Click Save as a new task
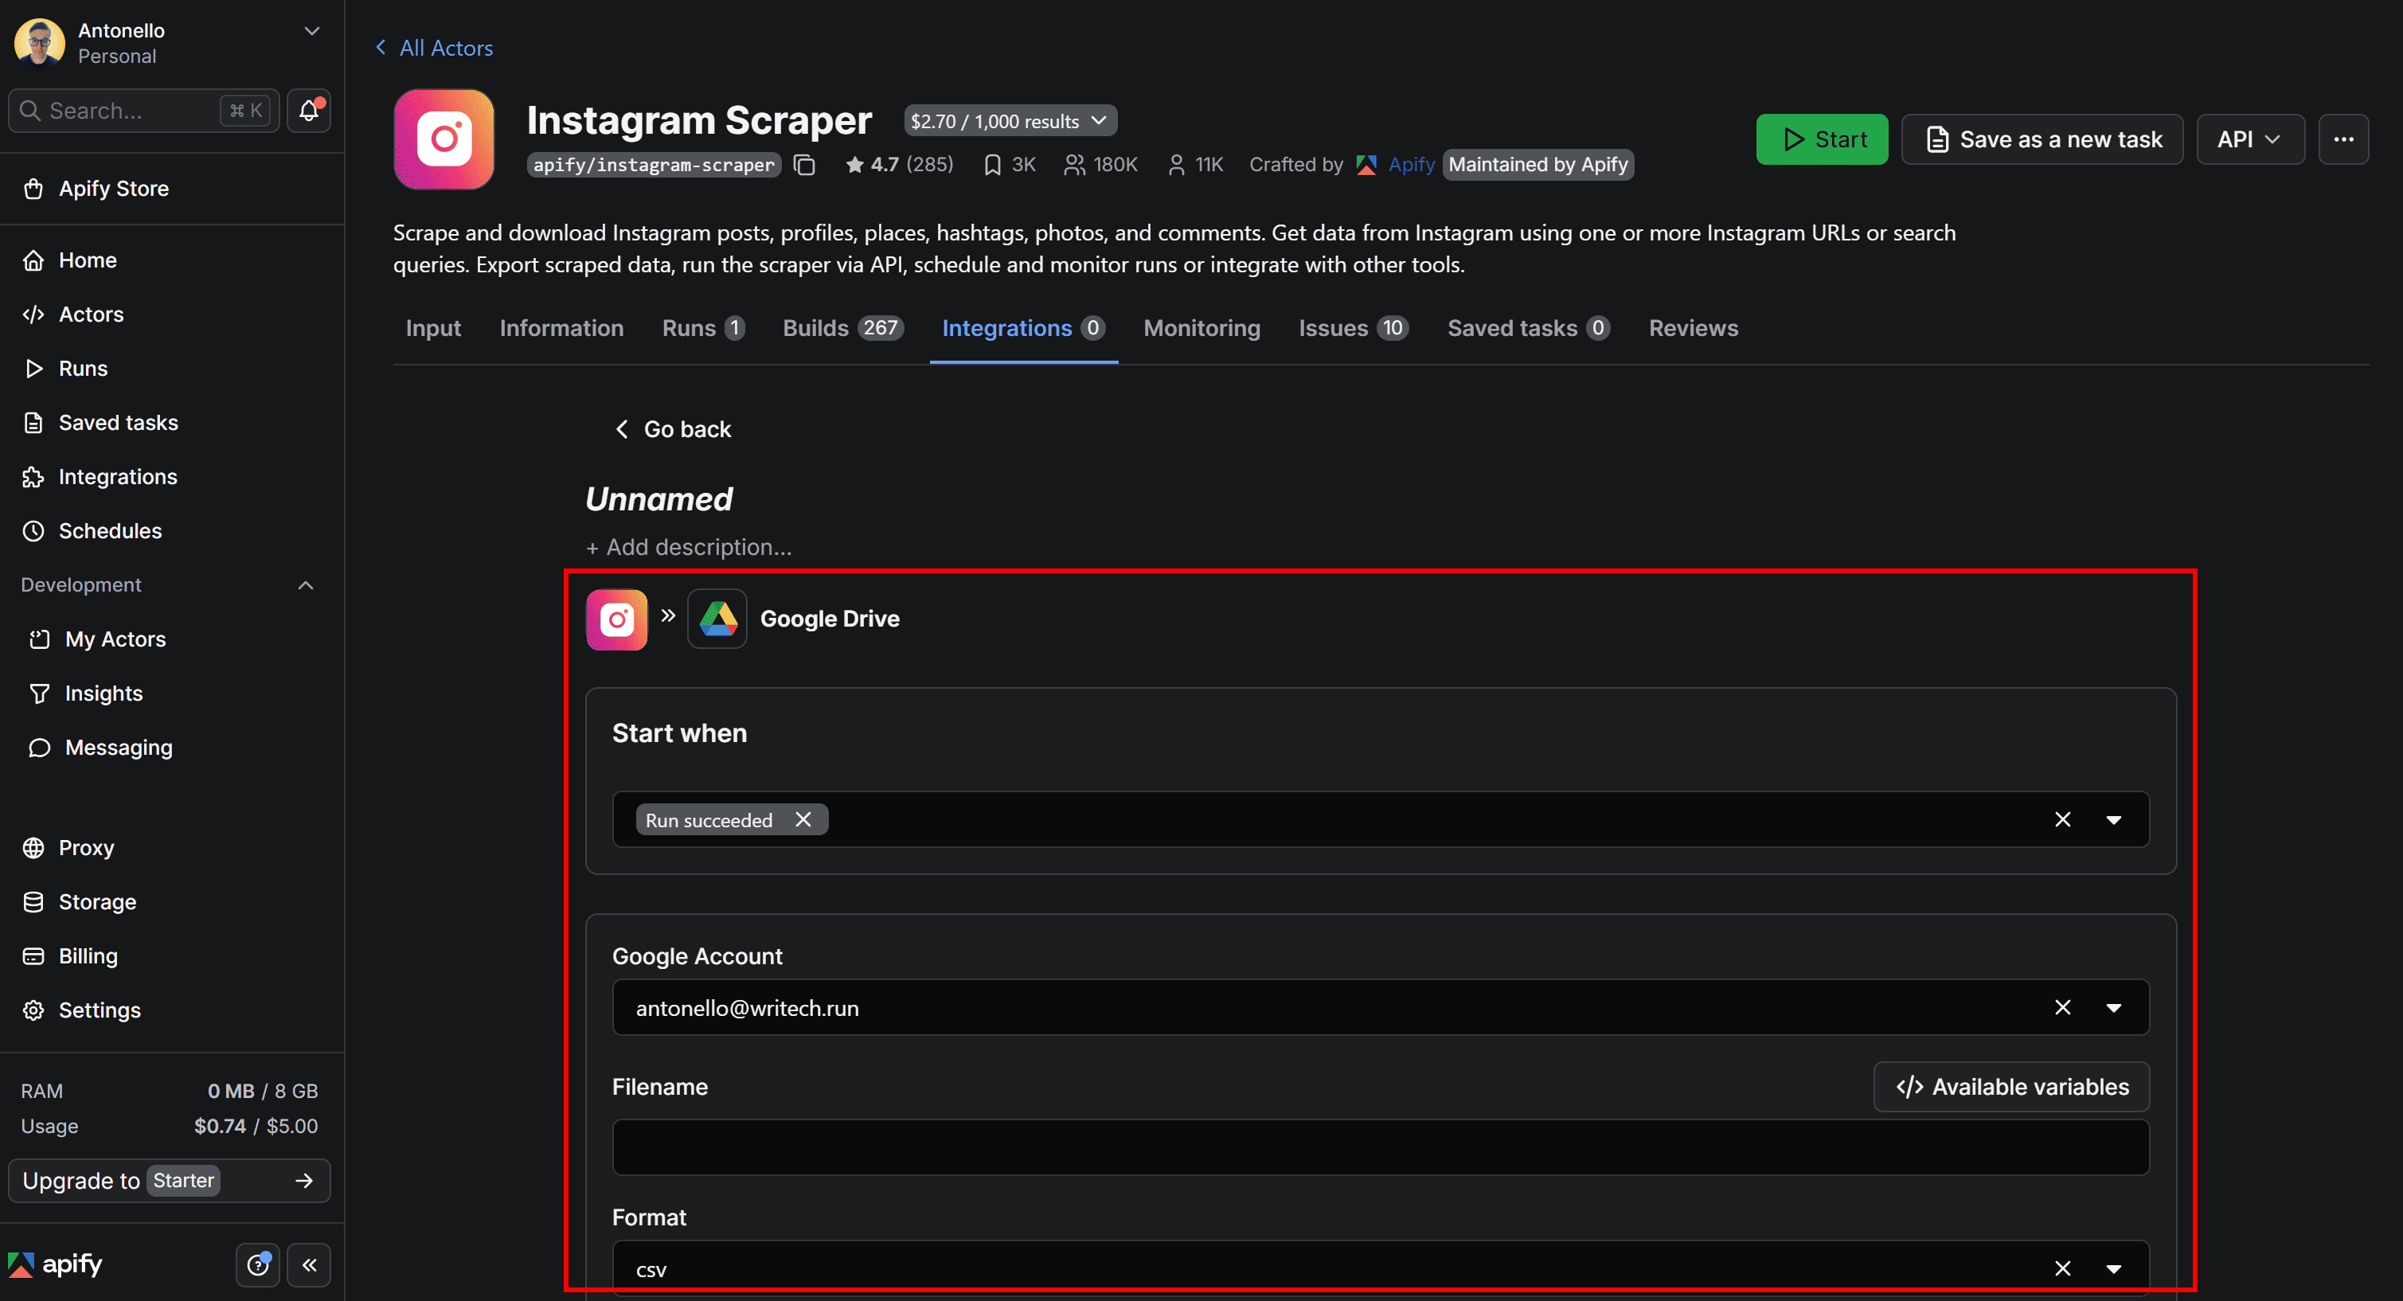This screenshot has width=2403, height=1301. click(x=2042, y=139)
